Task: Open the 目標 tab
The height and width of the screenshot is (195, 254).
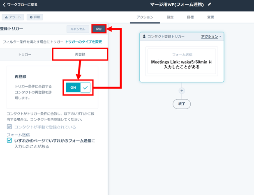Action: click(190, 17)
